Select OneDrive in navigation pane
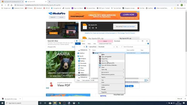Screen dimensions: 187x105 [x=82, y=53]
